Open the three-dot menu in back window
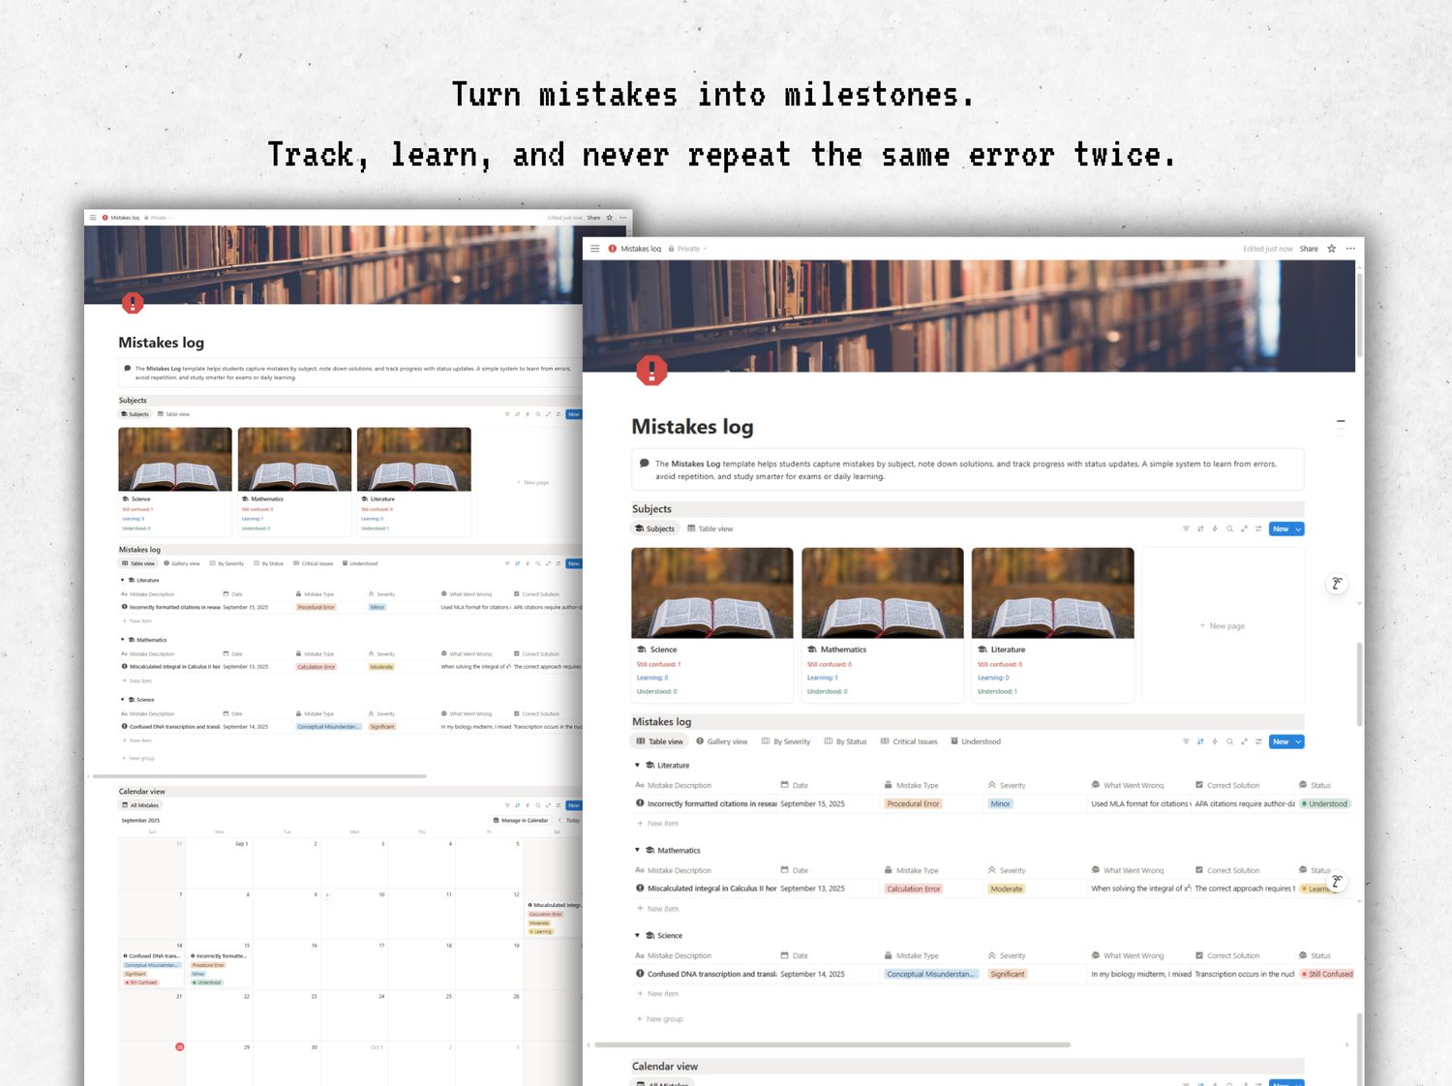The image size is (1452, 1086). coord(622,218)
